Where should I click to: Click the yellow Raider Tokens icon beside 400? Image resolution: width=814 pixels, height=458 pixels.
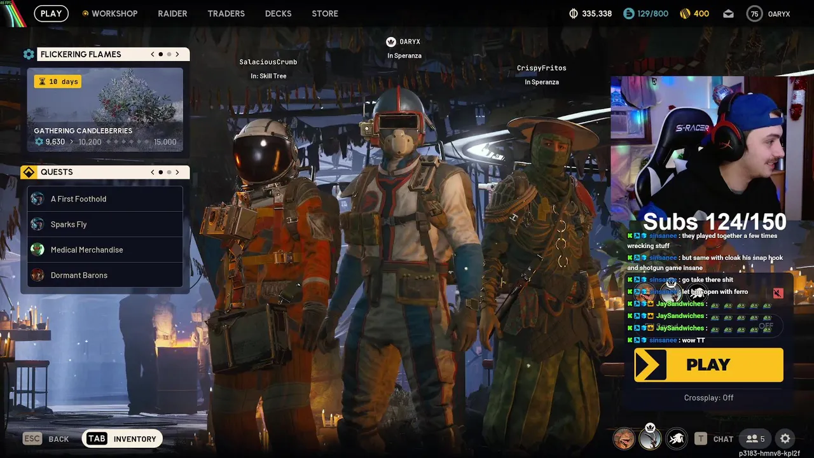point(685,13)
